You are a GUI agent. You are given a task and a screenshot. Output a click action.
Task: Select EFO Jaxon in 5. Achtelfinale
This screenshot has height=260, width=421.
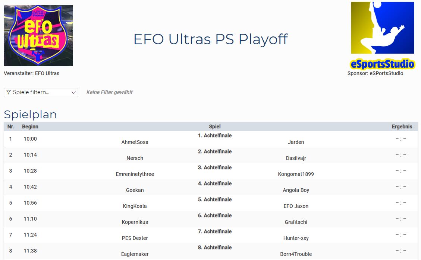tap(296, 206)
